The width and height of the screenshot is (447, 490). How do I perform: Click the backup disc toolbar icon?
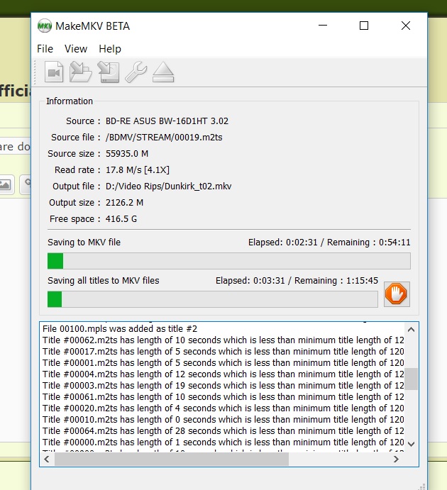(x=109, y=72)
